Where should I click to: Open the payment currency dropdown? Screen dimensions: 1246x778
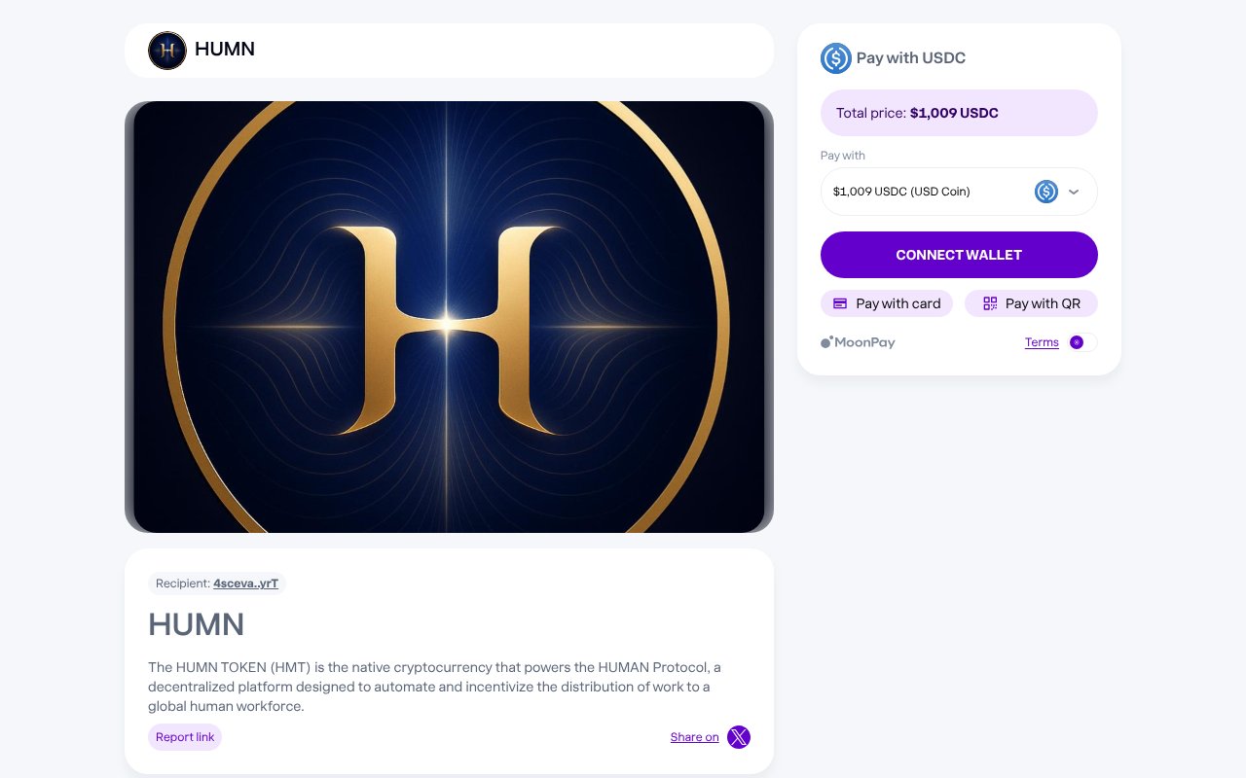tap(959, 192)
